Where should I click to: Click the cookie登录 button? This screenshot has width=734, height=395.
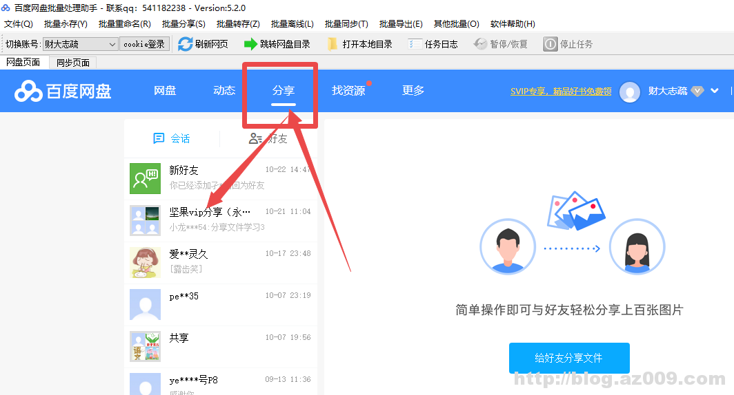tap(144, 44)
